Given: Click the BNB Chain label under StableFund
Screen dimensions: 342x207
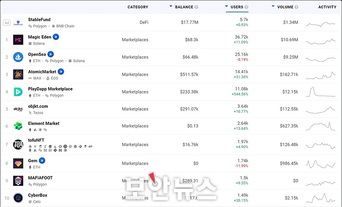Looking at the screenshot, I should tap(65, 26).
